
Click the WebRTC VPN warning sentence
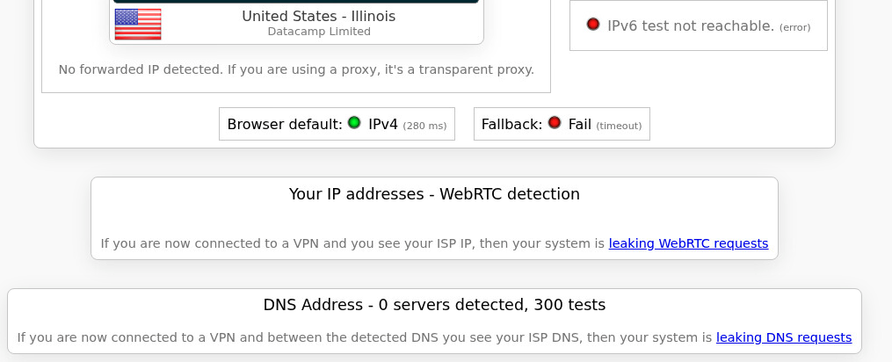(x=352, y=243)
